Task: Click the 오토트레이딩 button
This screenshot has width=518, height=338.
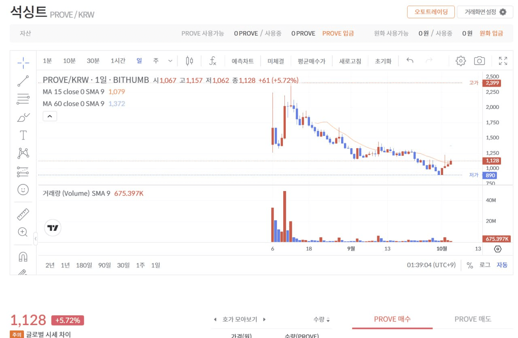Action: pos(431,12)
